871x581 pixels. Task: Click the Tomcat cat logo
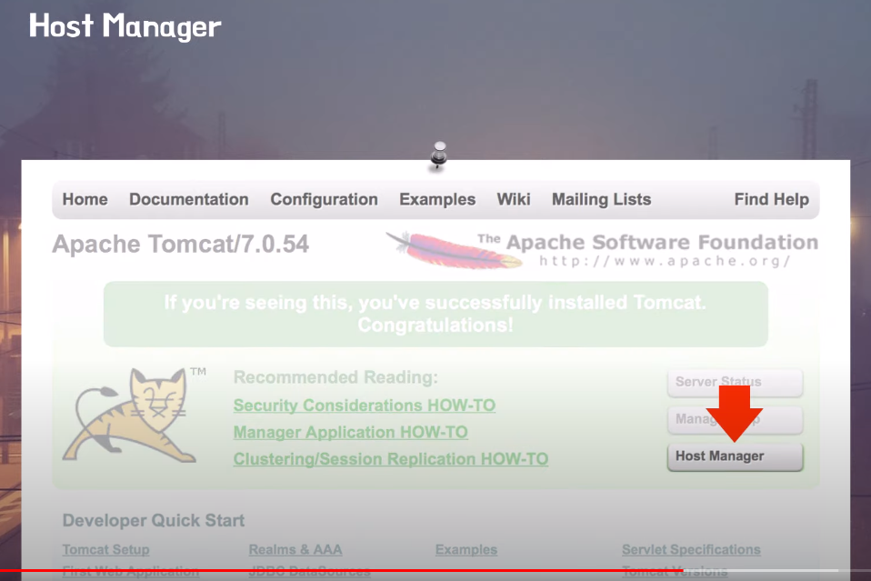[131, 415]
